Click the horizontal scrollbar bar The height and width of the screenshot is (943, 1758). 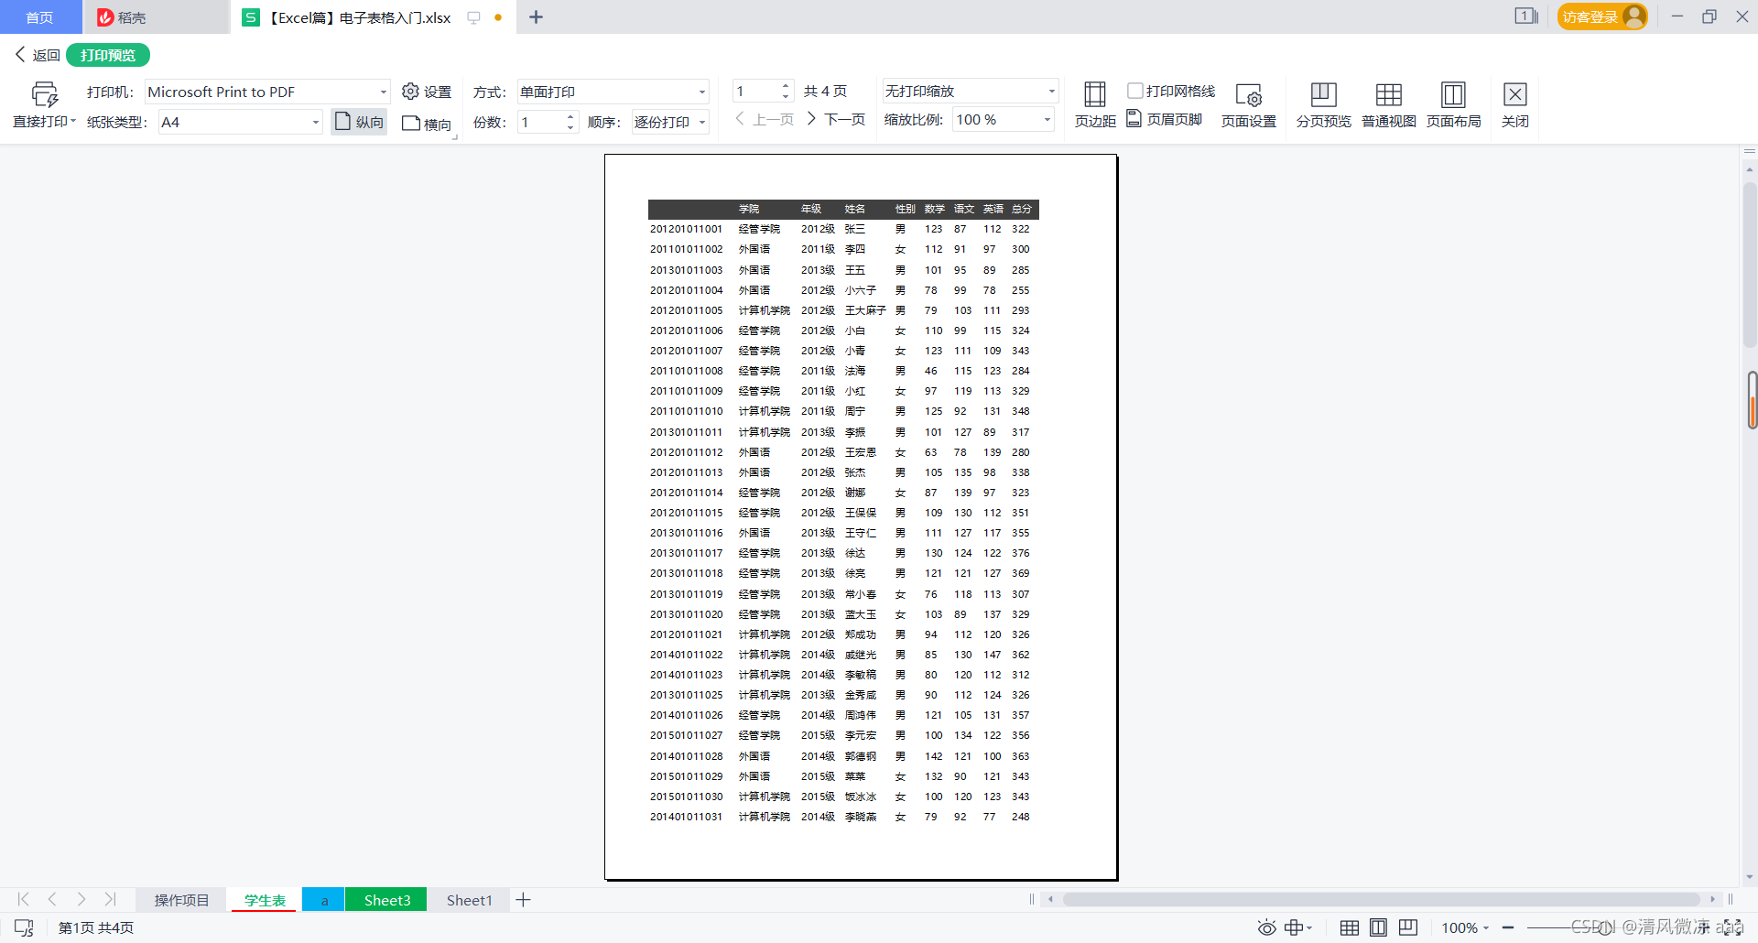1381,899
